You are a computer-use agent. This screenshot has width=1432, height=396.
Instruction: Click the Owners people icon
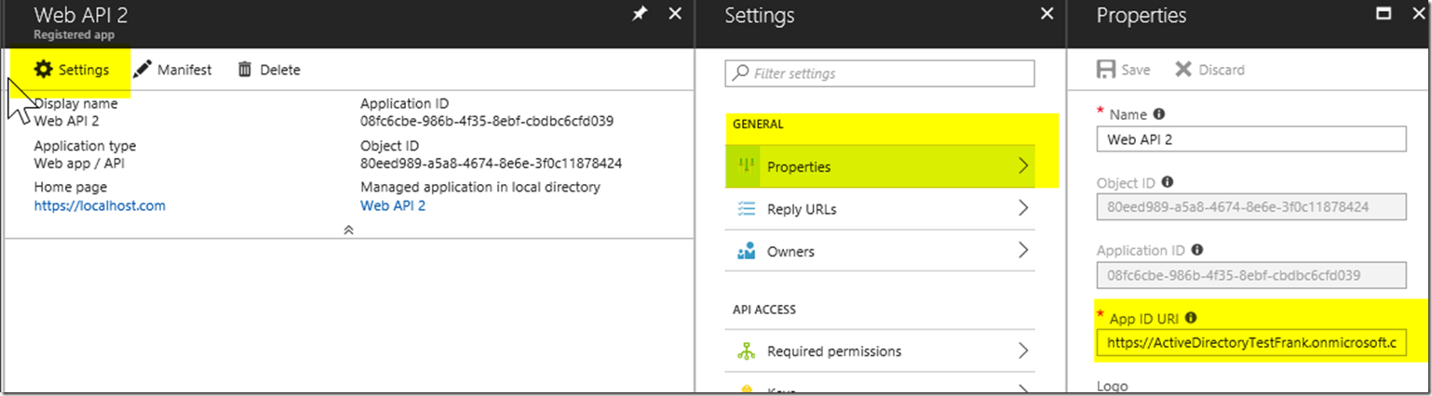pos(745,251)
